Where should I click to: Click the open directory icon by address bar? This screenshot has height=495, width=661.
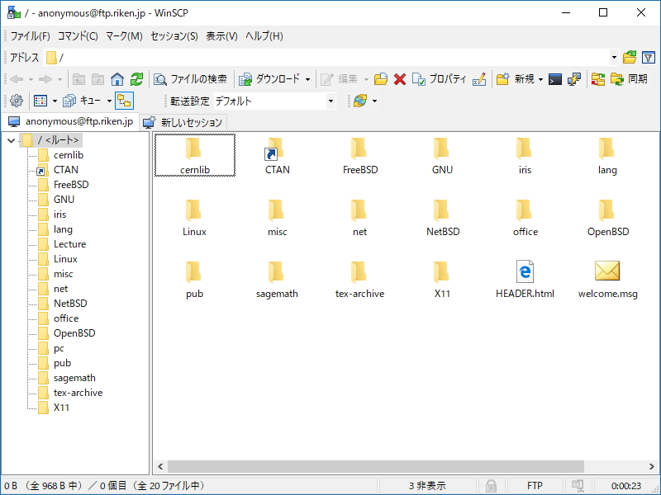pos(630,57)
